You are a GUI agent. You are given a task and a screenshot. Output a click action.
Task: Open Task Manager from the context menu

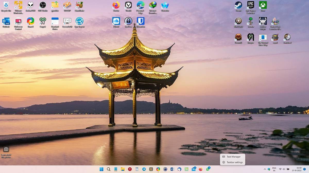[x=233, y=156]
